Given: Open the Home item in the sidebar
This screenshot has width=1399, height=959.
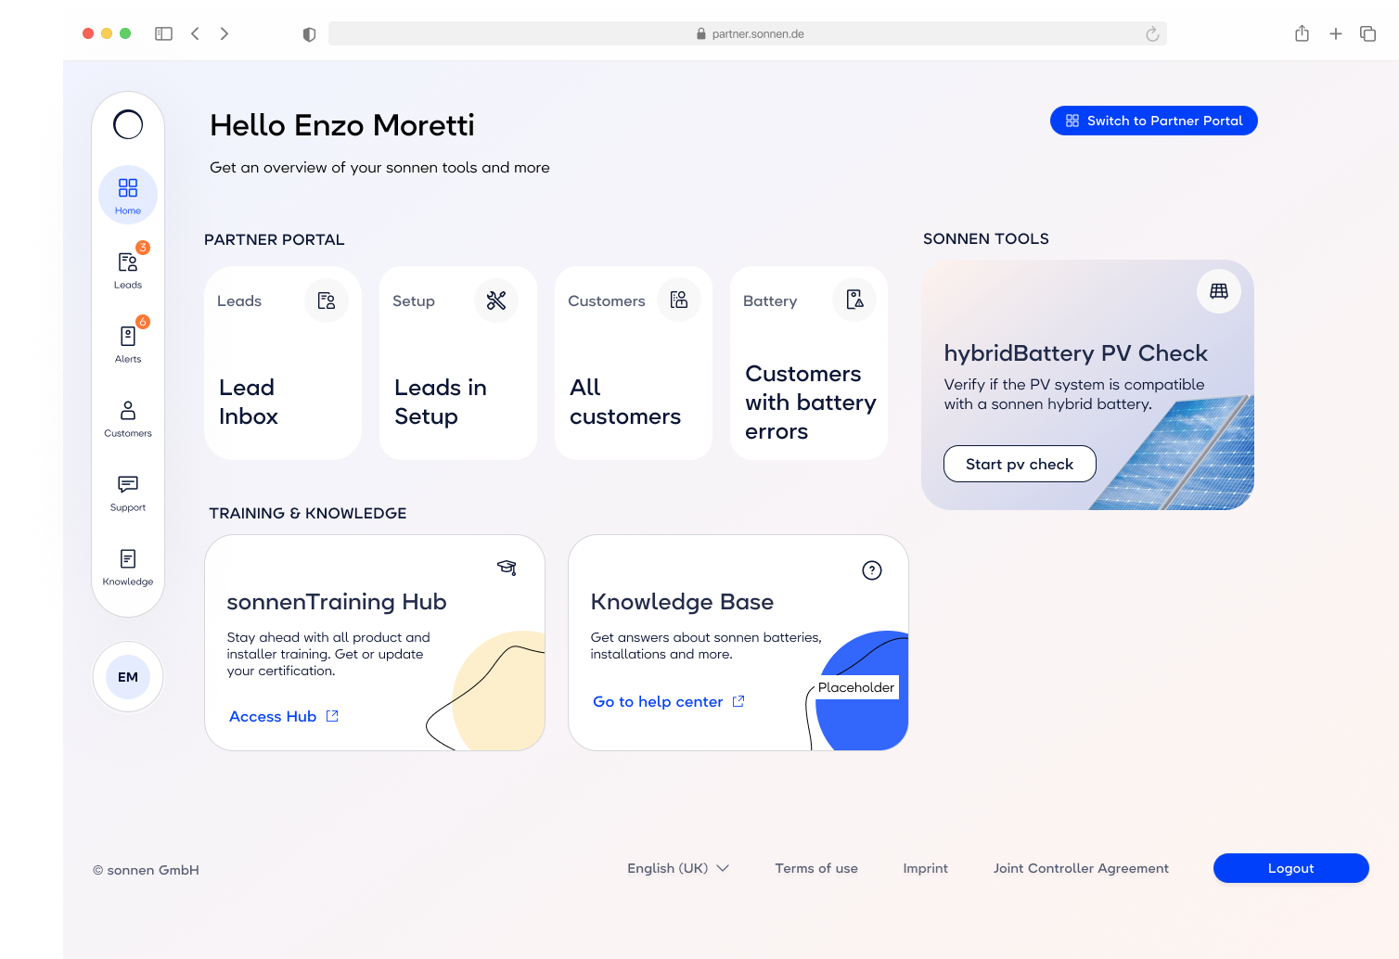Looking at the screenshot, I should coord(128,195).
